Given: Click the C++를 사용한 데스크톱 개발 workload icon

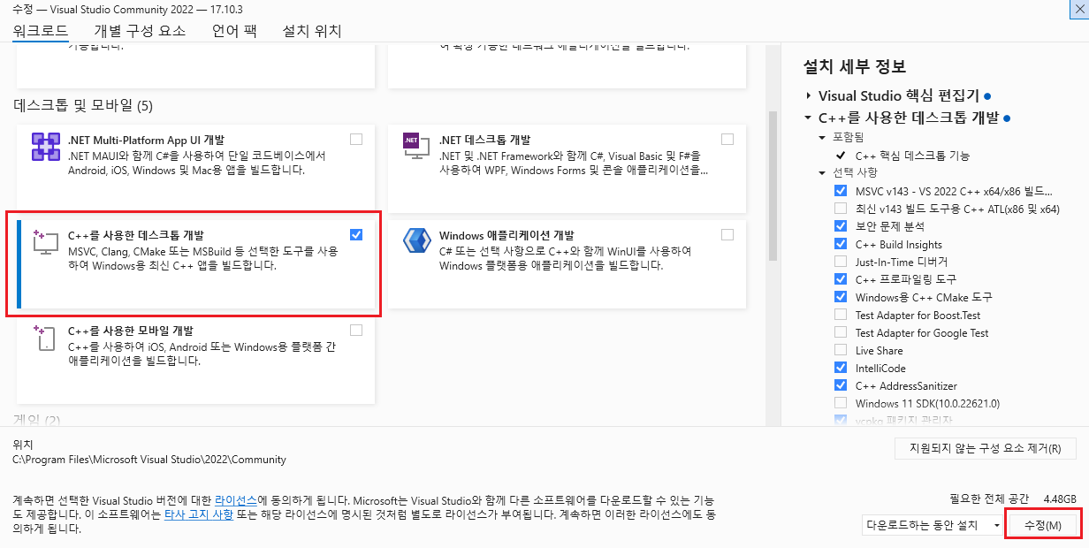Looking at the screenshot, I should (x=45, y=242).
